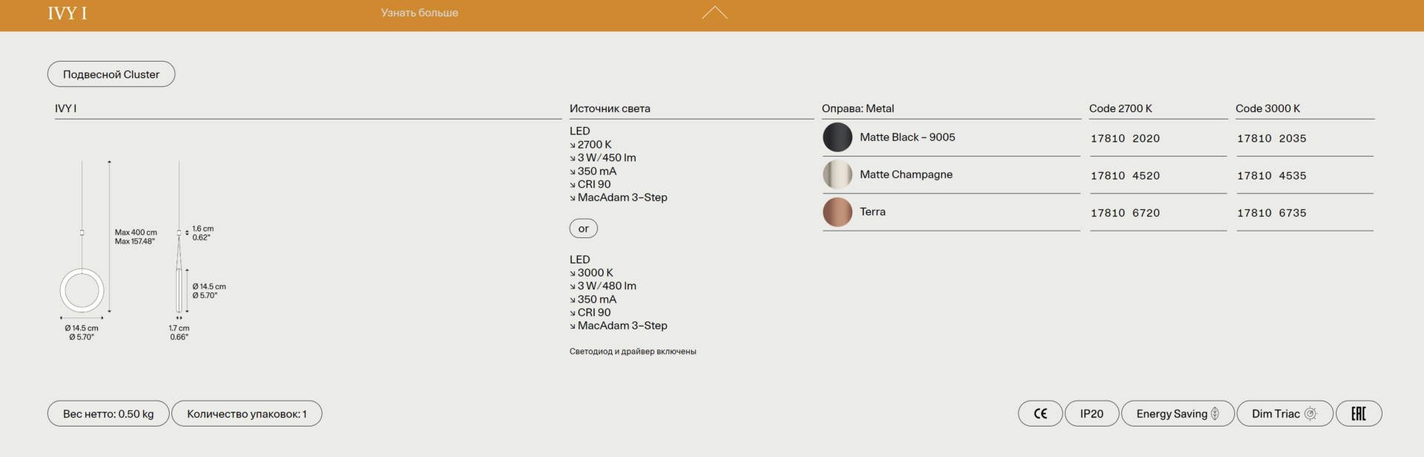Select the 'Подвесной Cluster' tab pill
The height and width of the screenshot is (457, 1424).
[x=111, y=74]
